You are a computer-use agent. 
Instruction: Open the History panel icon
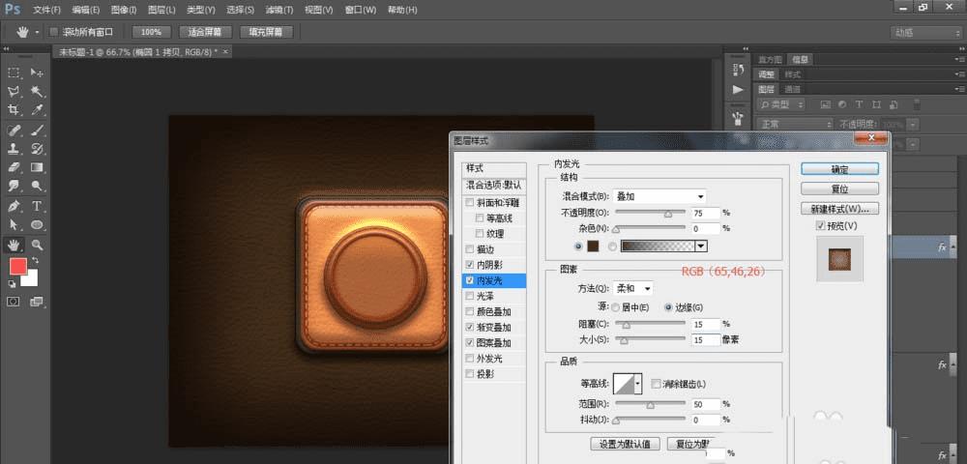pos(738,69)
